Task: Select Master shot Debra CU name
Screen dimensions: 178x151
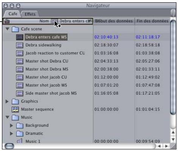Action: click(47, 61)
